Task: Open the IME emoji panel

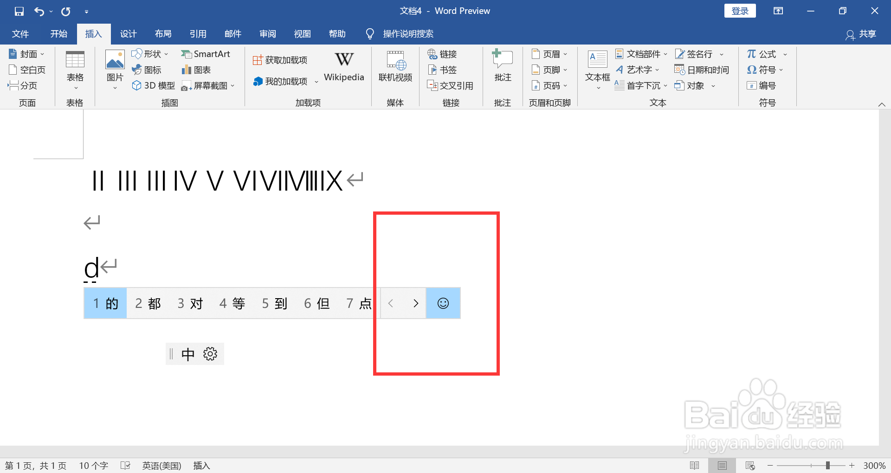Action: pyautogui.click(x=443, y=303)
